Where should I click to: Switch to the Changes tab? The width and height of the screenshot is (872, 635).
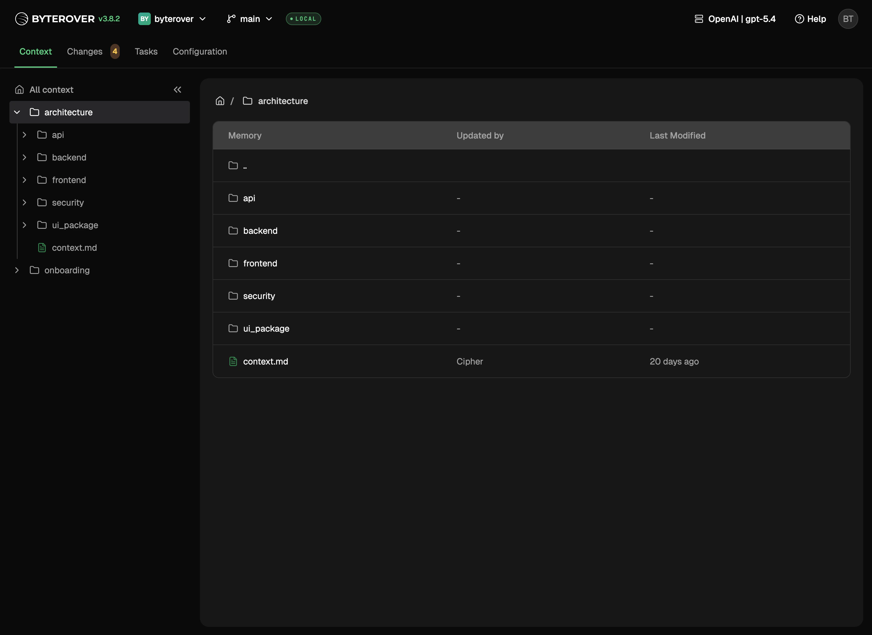click(85, 51)
